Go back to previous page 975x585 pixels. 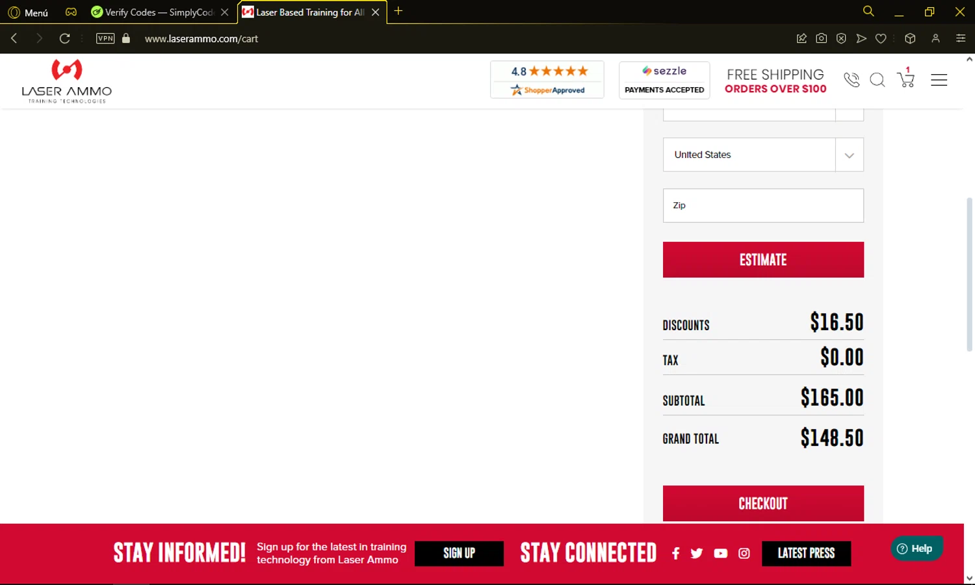pyautogui.click(x=14, y=38)
